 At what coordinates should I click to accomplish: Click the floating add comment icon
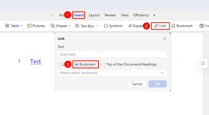pyautogui.click(x=203, y=63)
